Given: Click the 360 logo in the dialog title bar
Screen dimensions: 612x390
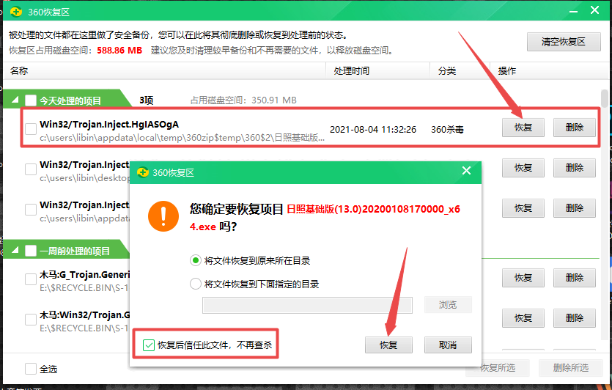Looking at the screenshot, I should [143, 172].
